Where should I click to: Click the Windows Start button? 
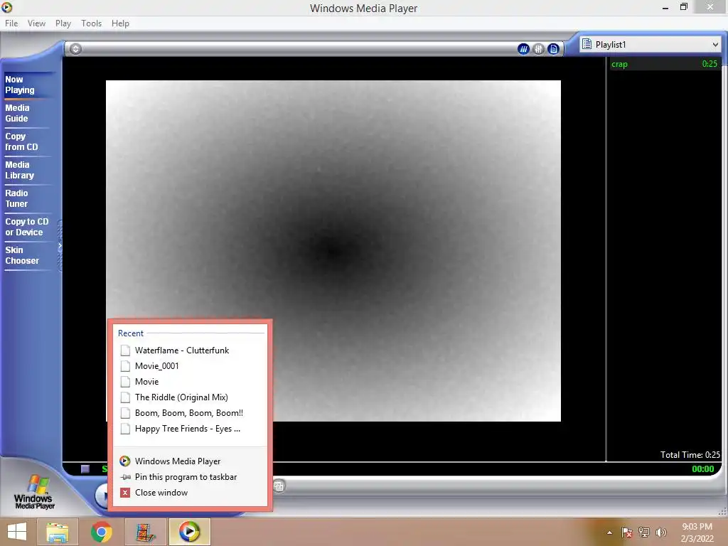click(17, 532)
